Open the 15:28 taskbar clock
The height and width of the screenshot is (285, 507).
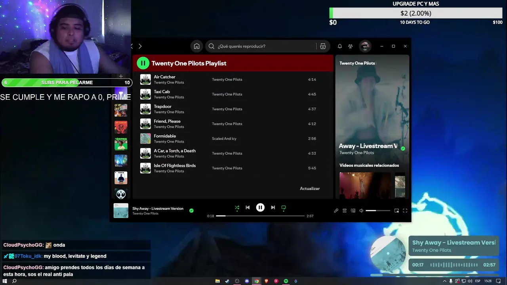coord(488,281)
